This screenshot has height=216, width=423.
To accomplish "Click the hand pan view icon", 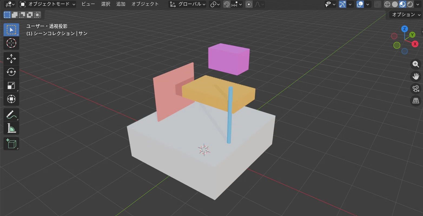I will 416,76.
